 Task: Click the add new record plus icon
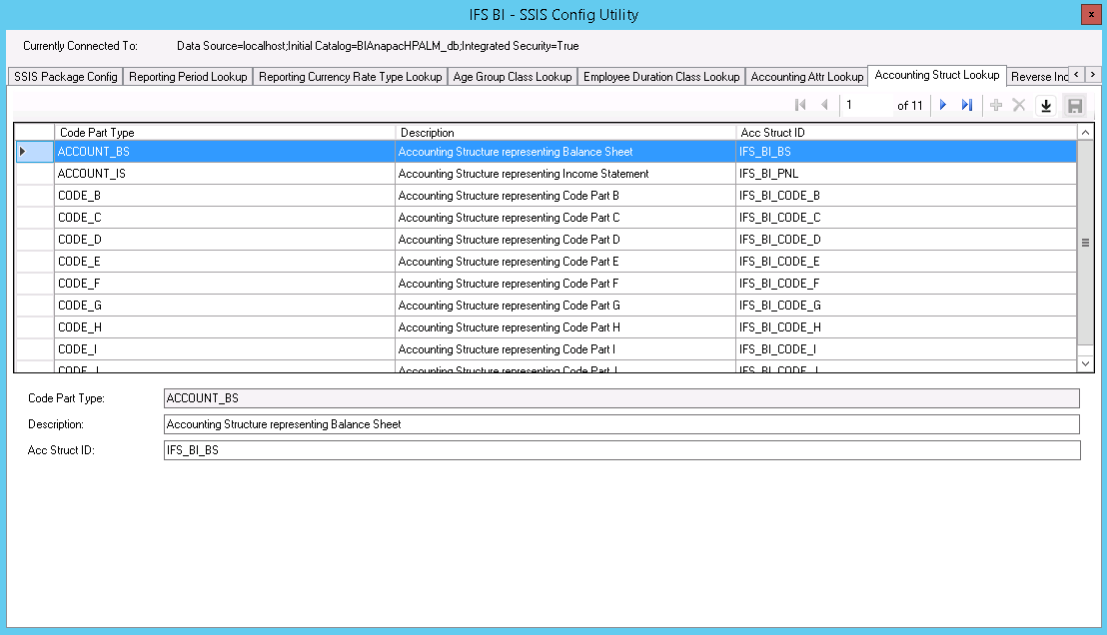tap(996, 105)
